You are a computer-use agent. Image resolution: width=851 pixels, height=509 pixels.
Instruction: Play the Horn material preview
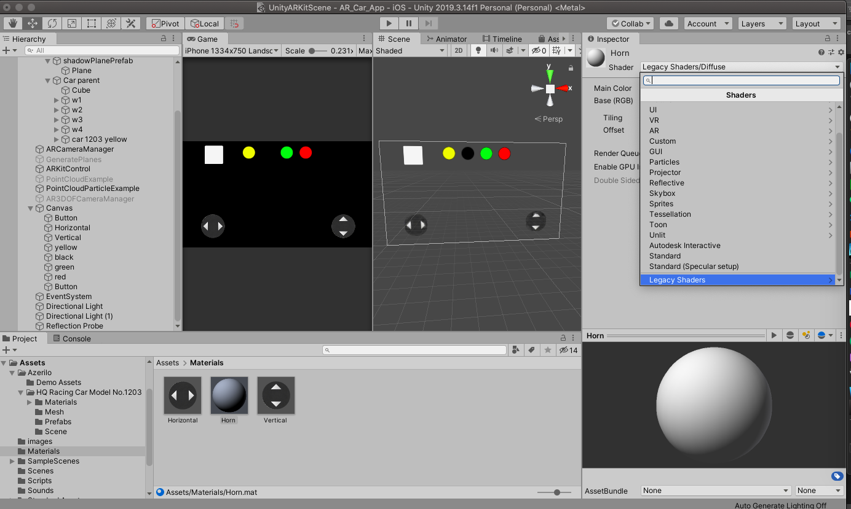[774, 335]
